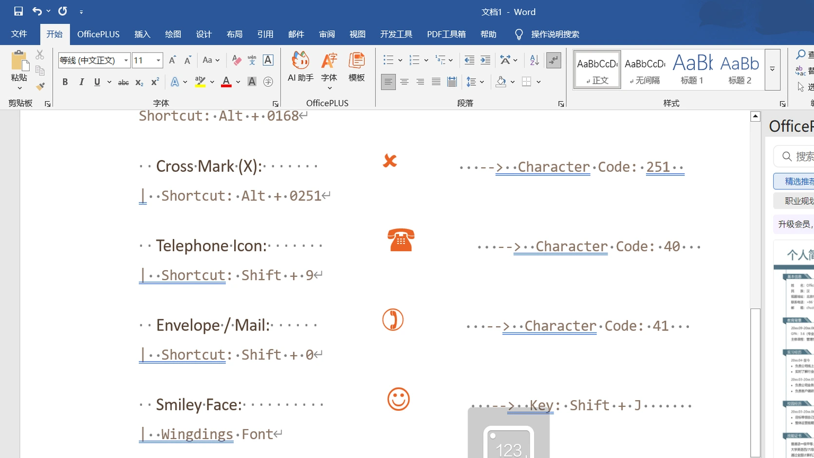Expand the Styles gallery more arrow
814x458 pixels.
(773, 69)
